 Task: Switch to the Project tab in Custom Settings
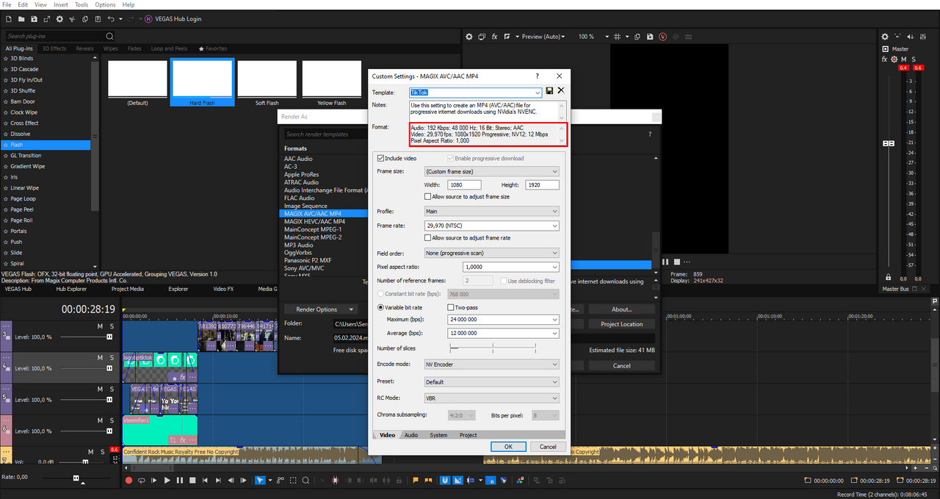pyautogui.click(x=469, y=435)
